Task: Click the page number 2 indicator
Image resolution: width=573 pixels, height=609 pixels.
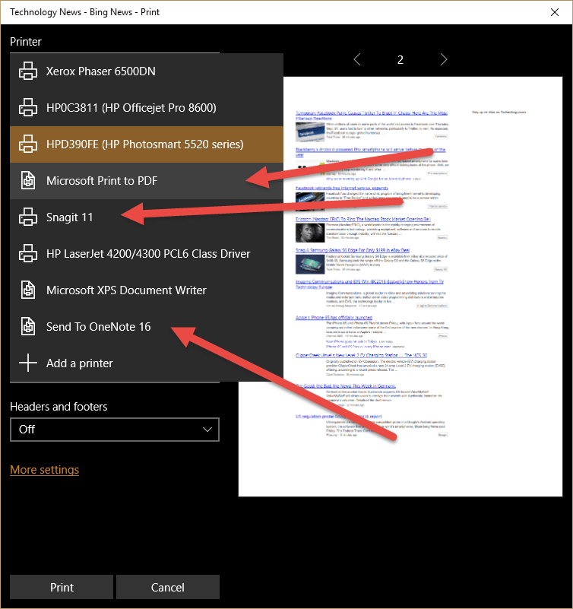Action: (x=400, y=60)
